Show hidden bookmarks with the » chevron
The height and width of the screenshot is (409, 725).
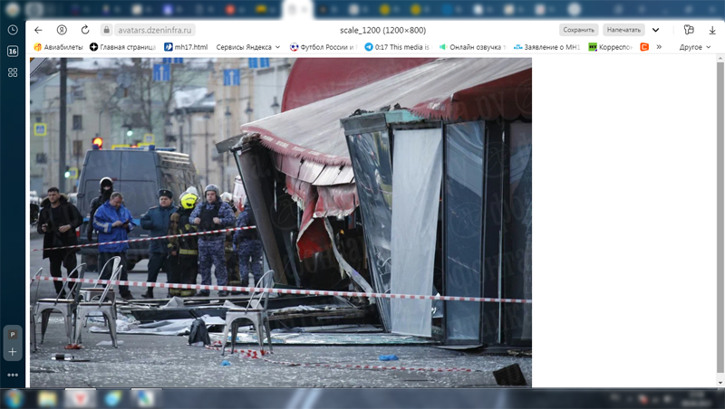[659, 47]
